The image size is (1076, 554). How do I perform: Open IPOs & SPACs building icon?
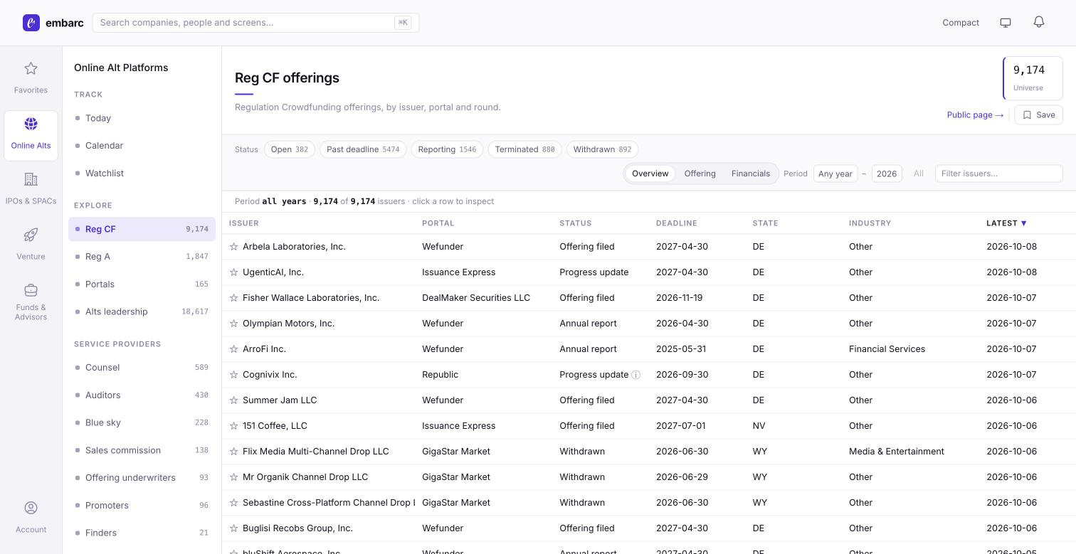pyautogui.click(x=31, y=179)
